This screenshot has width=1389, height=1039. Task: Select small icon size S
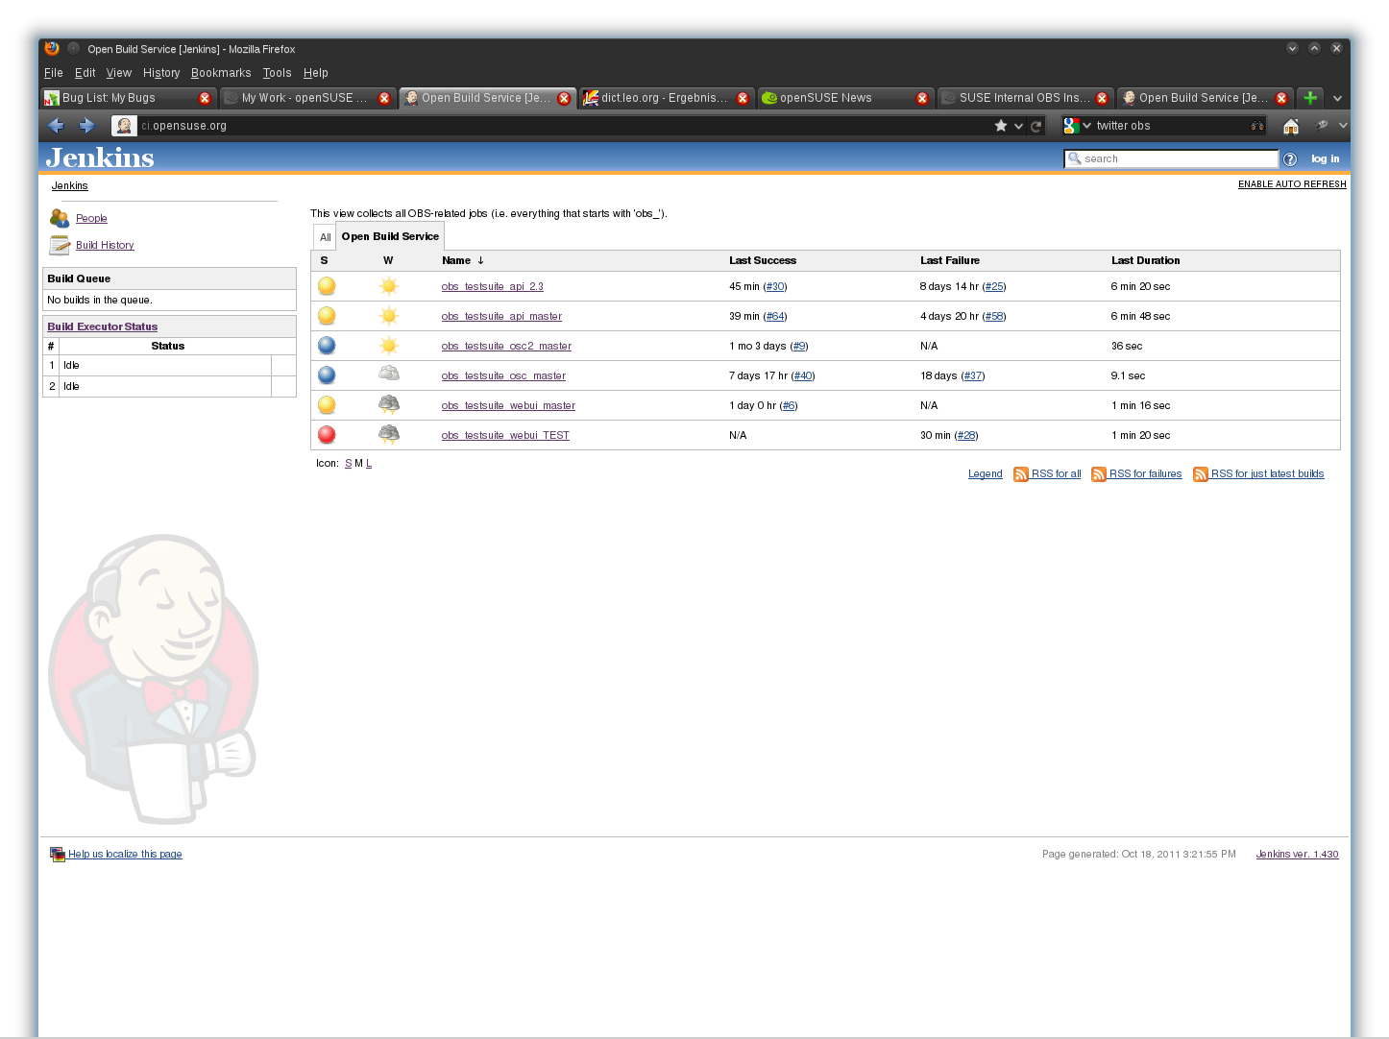point(348,464)
